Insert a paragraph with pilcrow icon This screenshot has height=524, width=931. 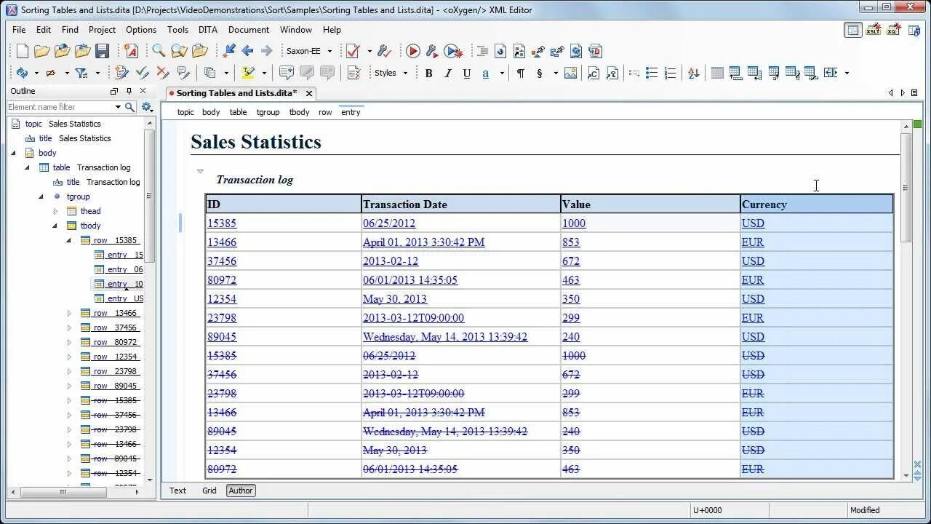pyautogui.click(x=520, y=73)
